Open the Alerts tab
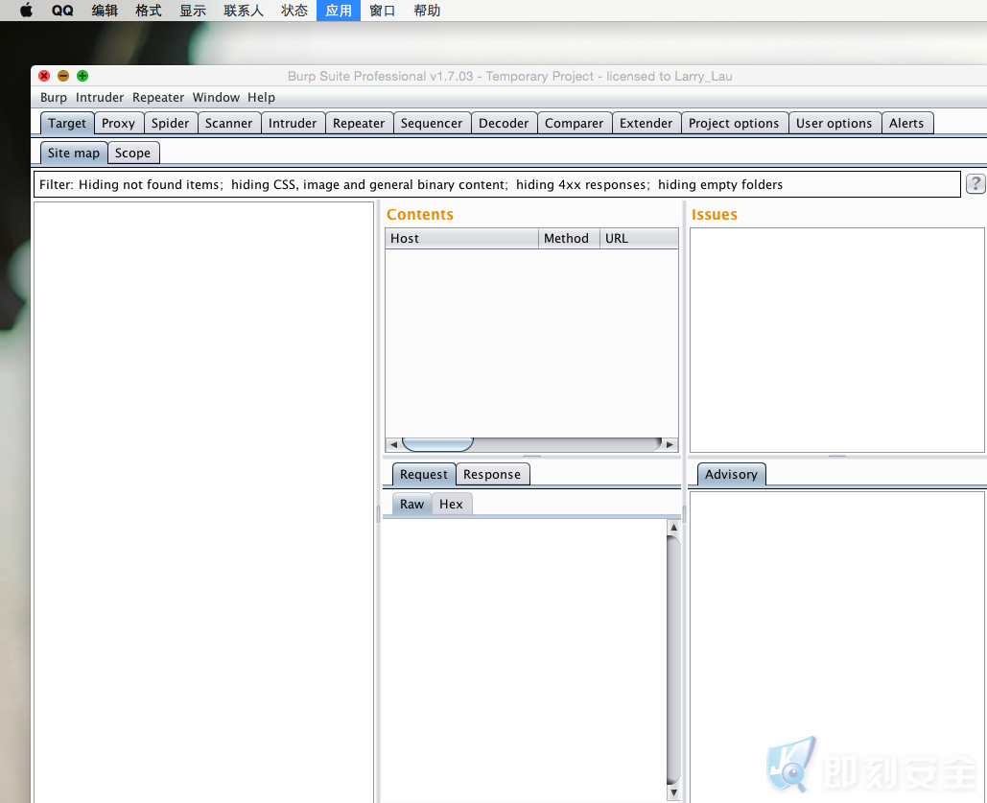This screenshot has width=987, height=803. (x=906, y=123)
